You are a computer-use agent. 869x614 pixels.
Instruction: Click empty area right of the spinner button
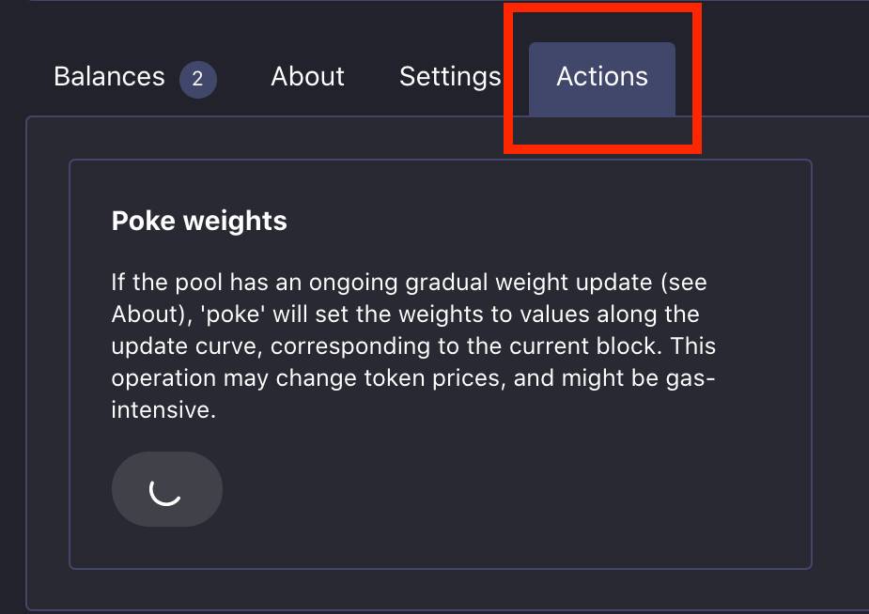(x=470, y=489)
